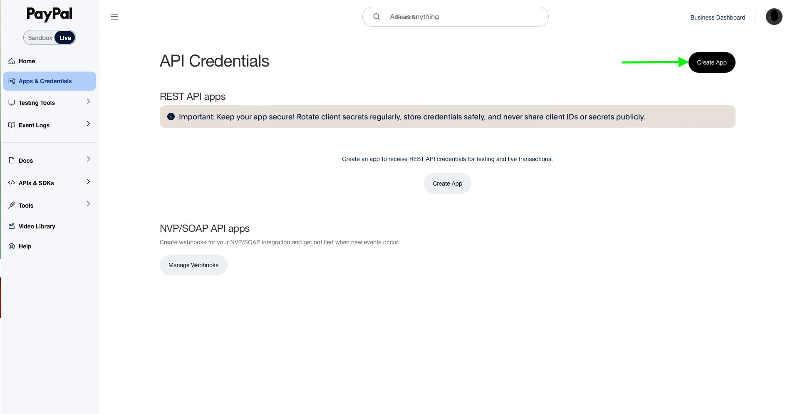795x414 pixels.
Task: Click the Manage Webhooks button
Action: pyautogui.click(x=193, y=265)
